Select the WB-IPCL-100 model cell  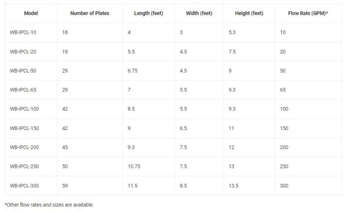[x=25, y=109]
